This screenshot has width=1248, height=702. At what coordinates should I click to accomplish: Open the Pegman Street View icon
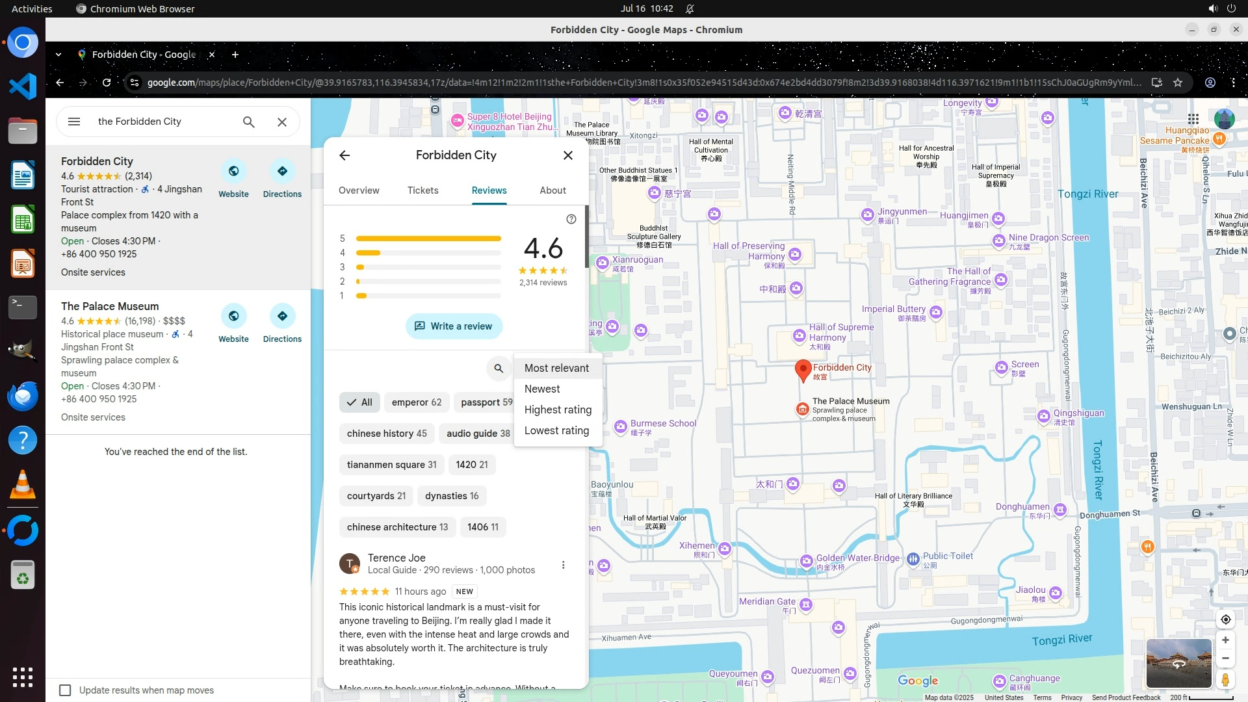(x=1225, y=680)
